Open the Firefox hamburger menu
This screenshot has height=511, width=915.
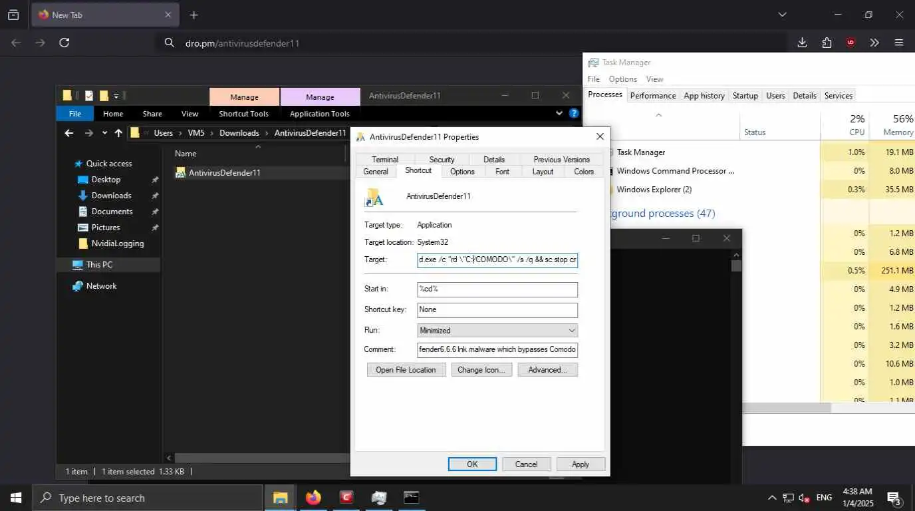pos(899,43)
